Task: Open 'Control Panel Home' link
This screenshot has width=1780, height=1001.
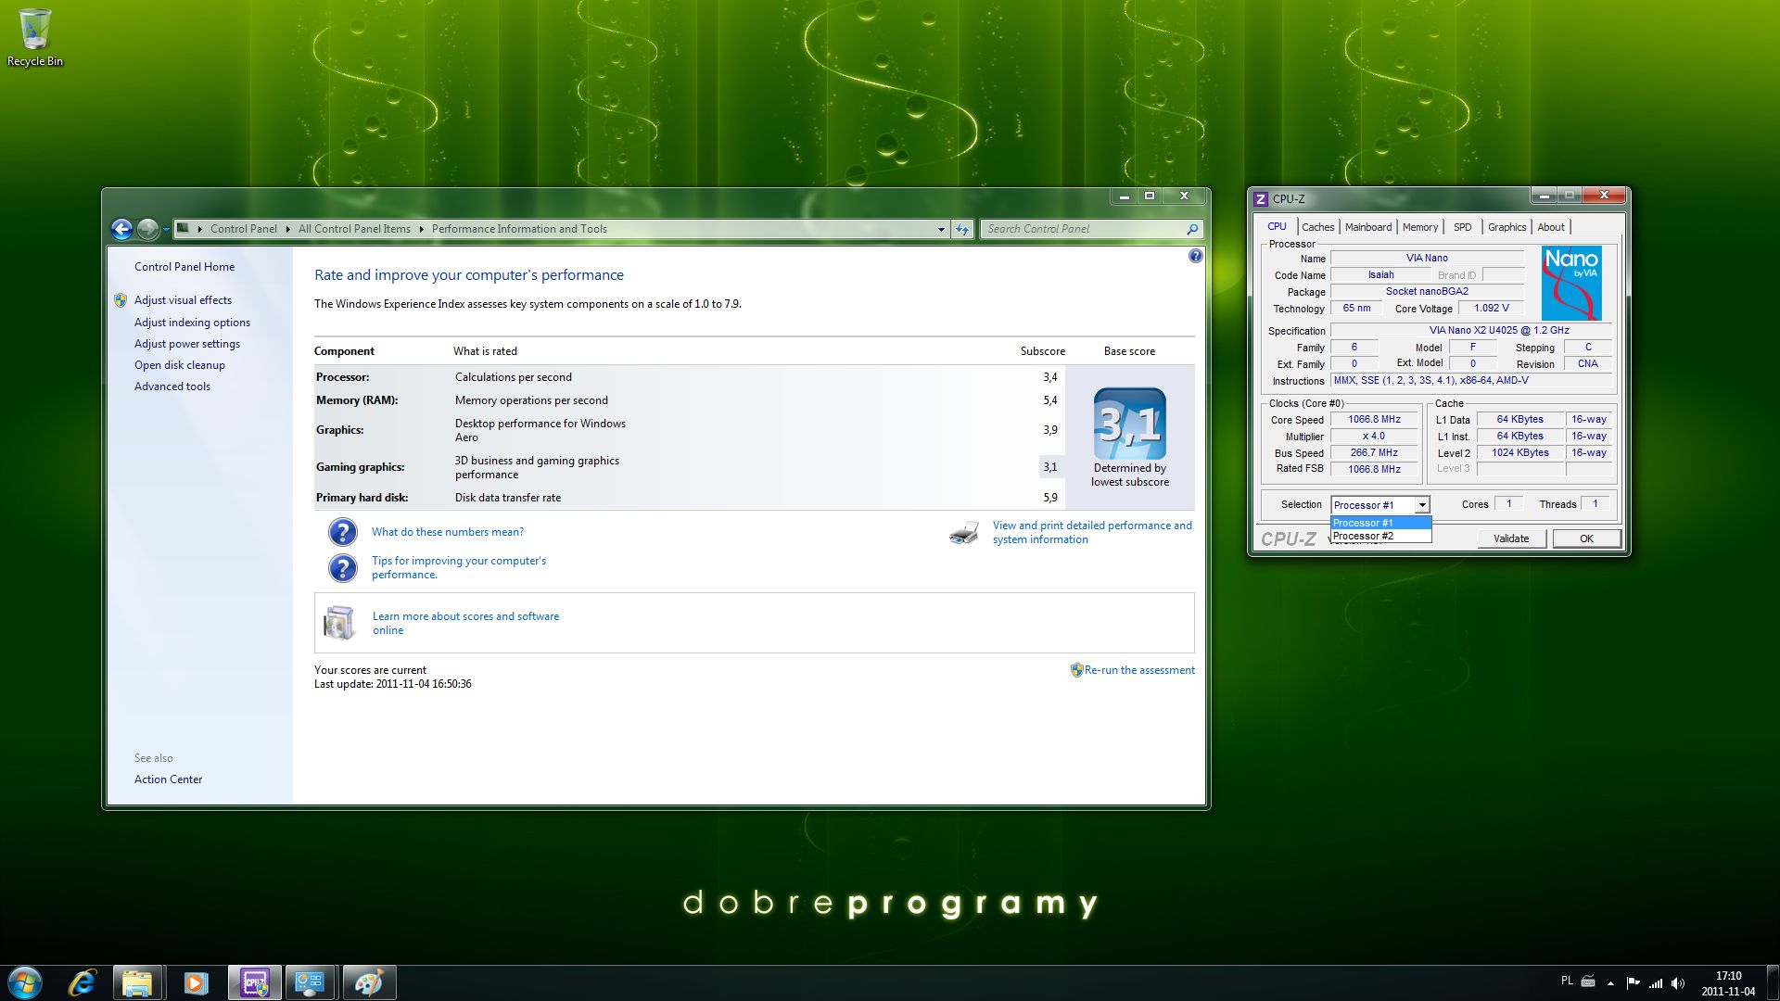Action: tap(184, 267)
